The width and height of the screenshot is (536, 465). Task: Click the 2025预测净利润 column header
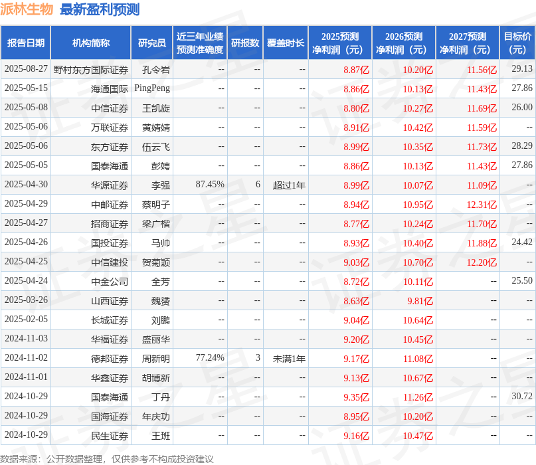pyautogui.click(x=340, y=43)
